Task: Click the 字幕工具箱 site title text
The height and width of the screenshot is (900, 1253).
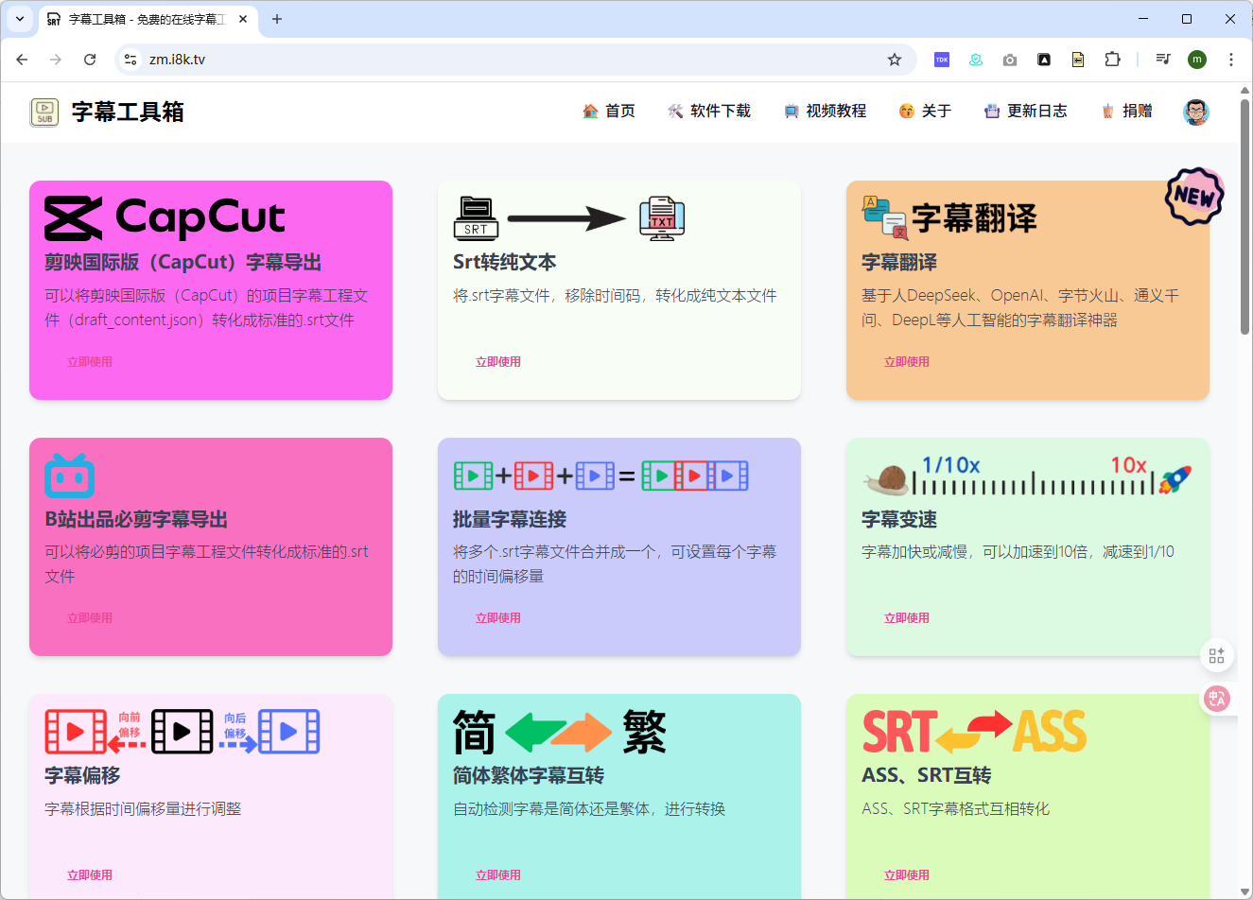Action: coord(128,112)
